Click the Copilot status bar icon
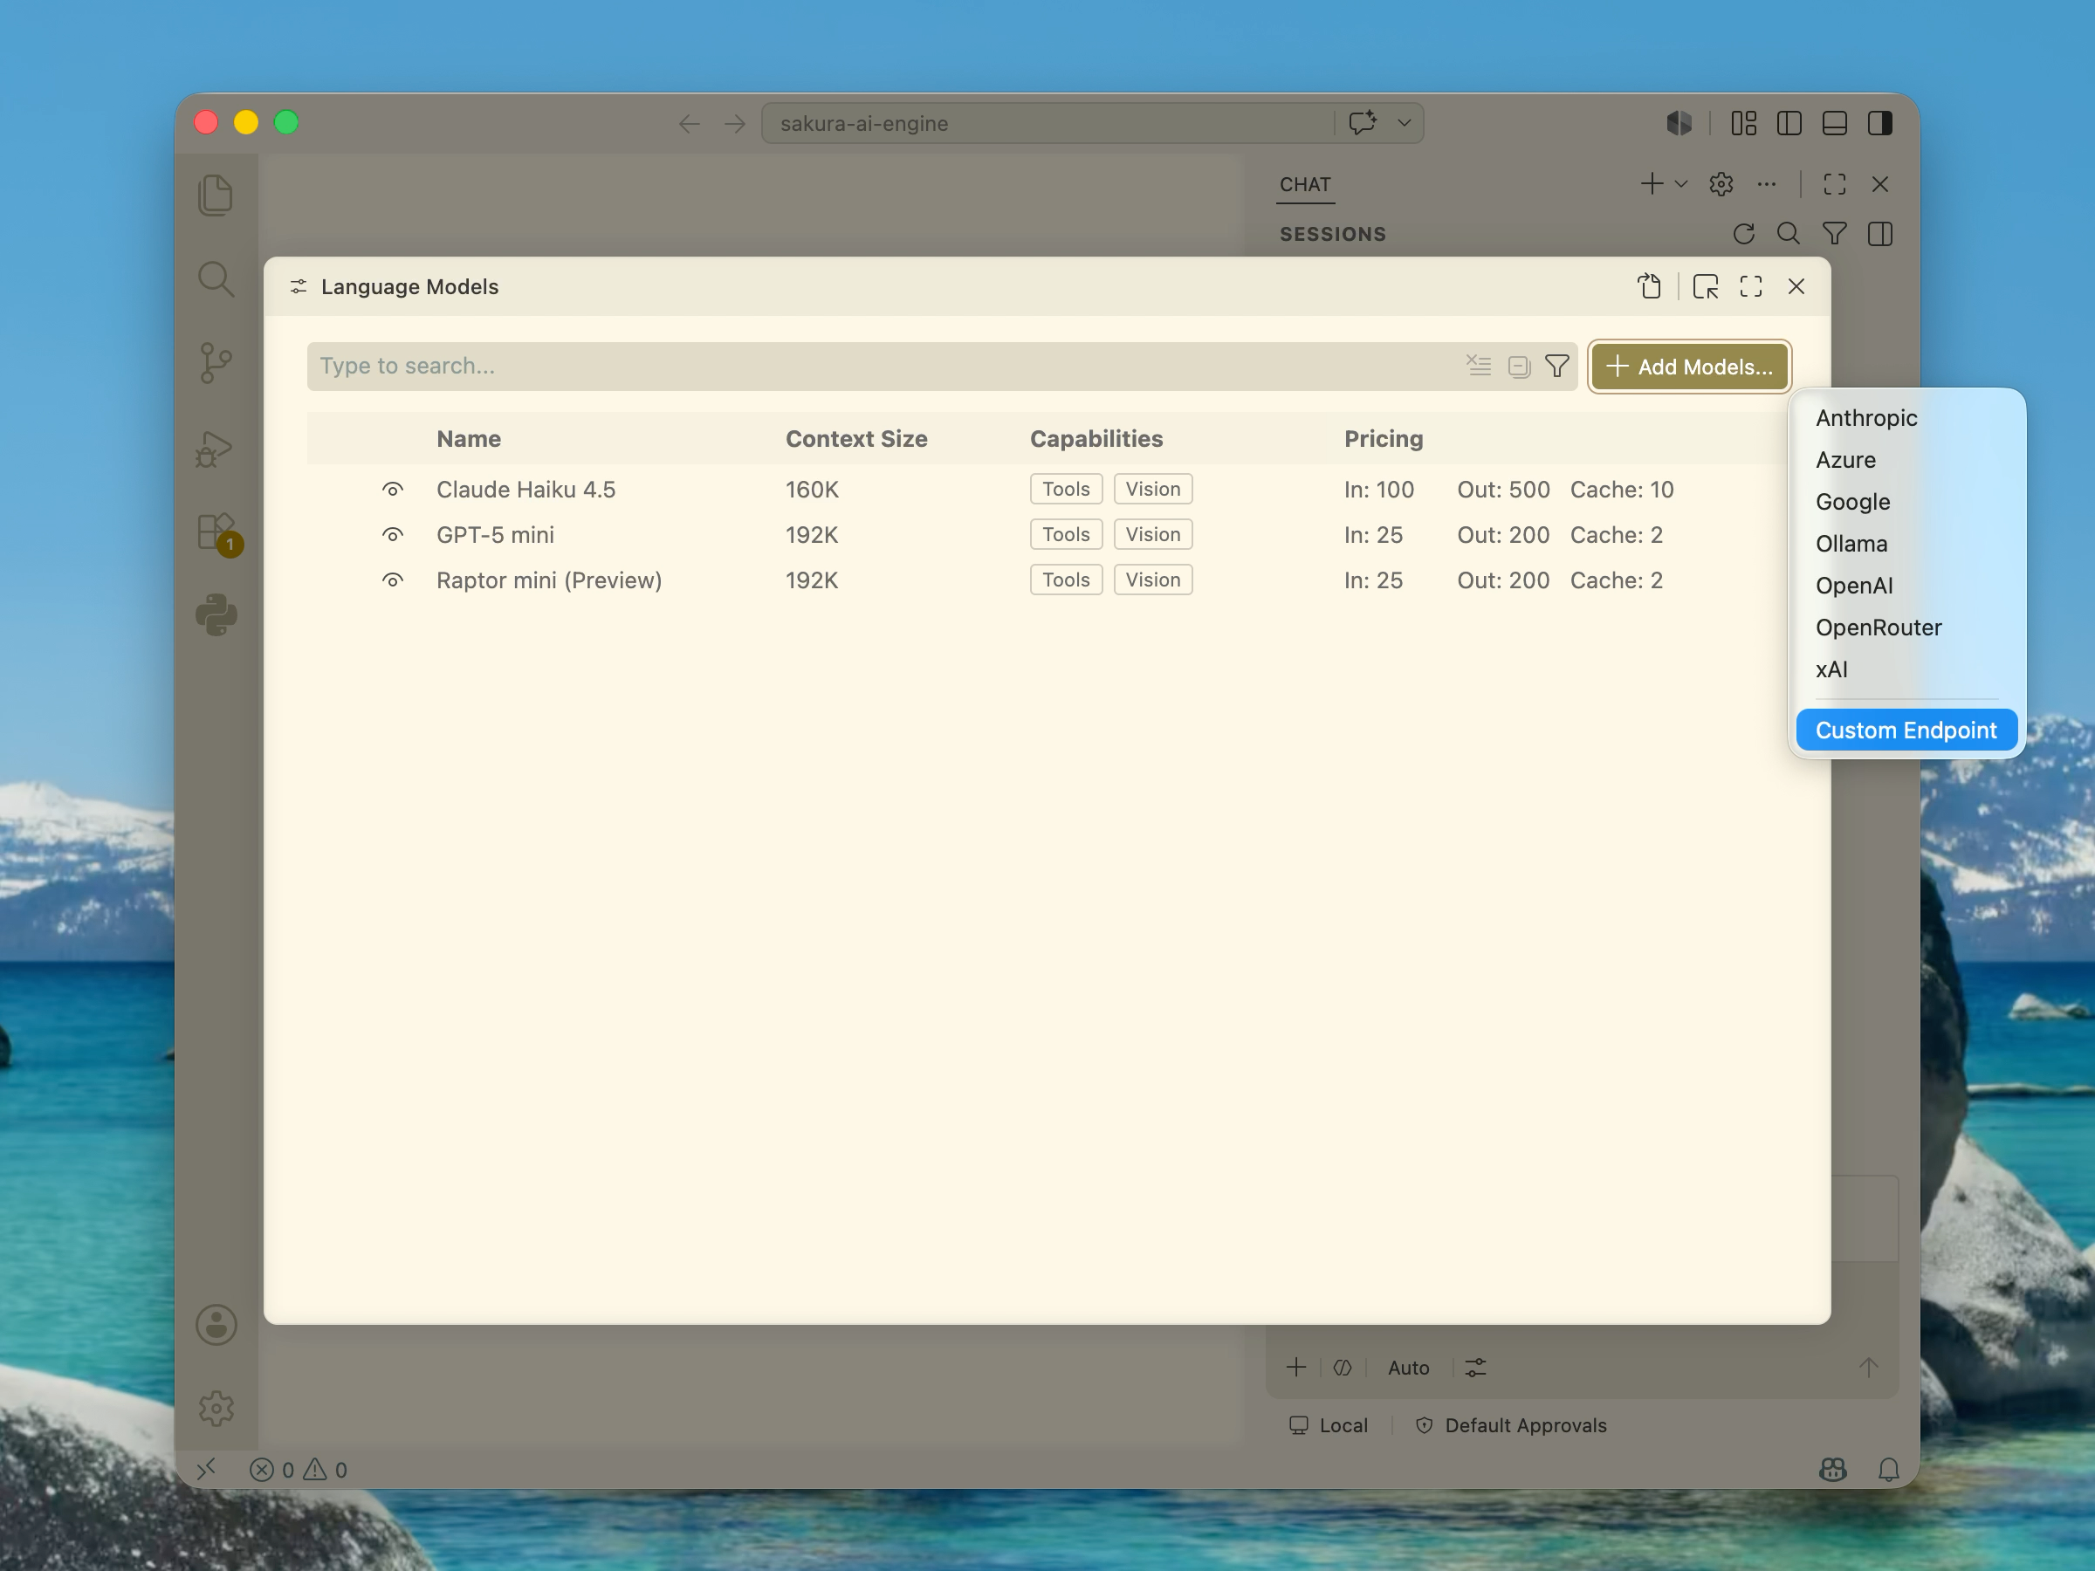Screen dimensions: 2095x1571 click(x=1832, y=1469)
